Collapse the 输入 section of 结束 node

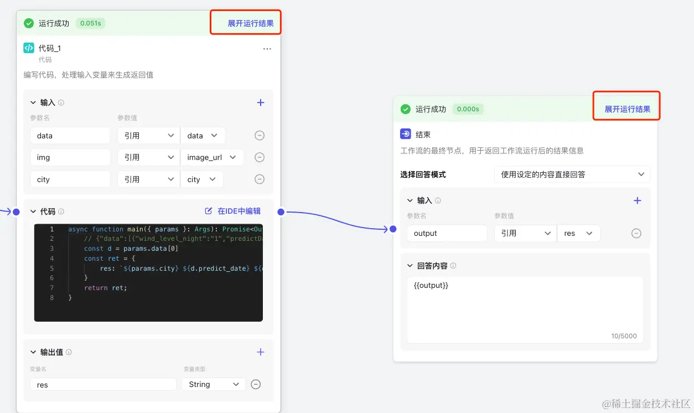click(410, 200)
